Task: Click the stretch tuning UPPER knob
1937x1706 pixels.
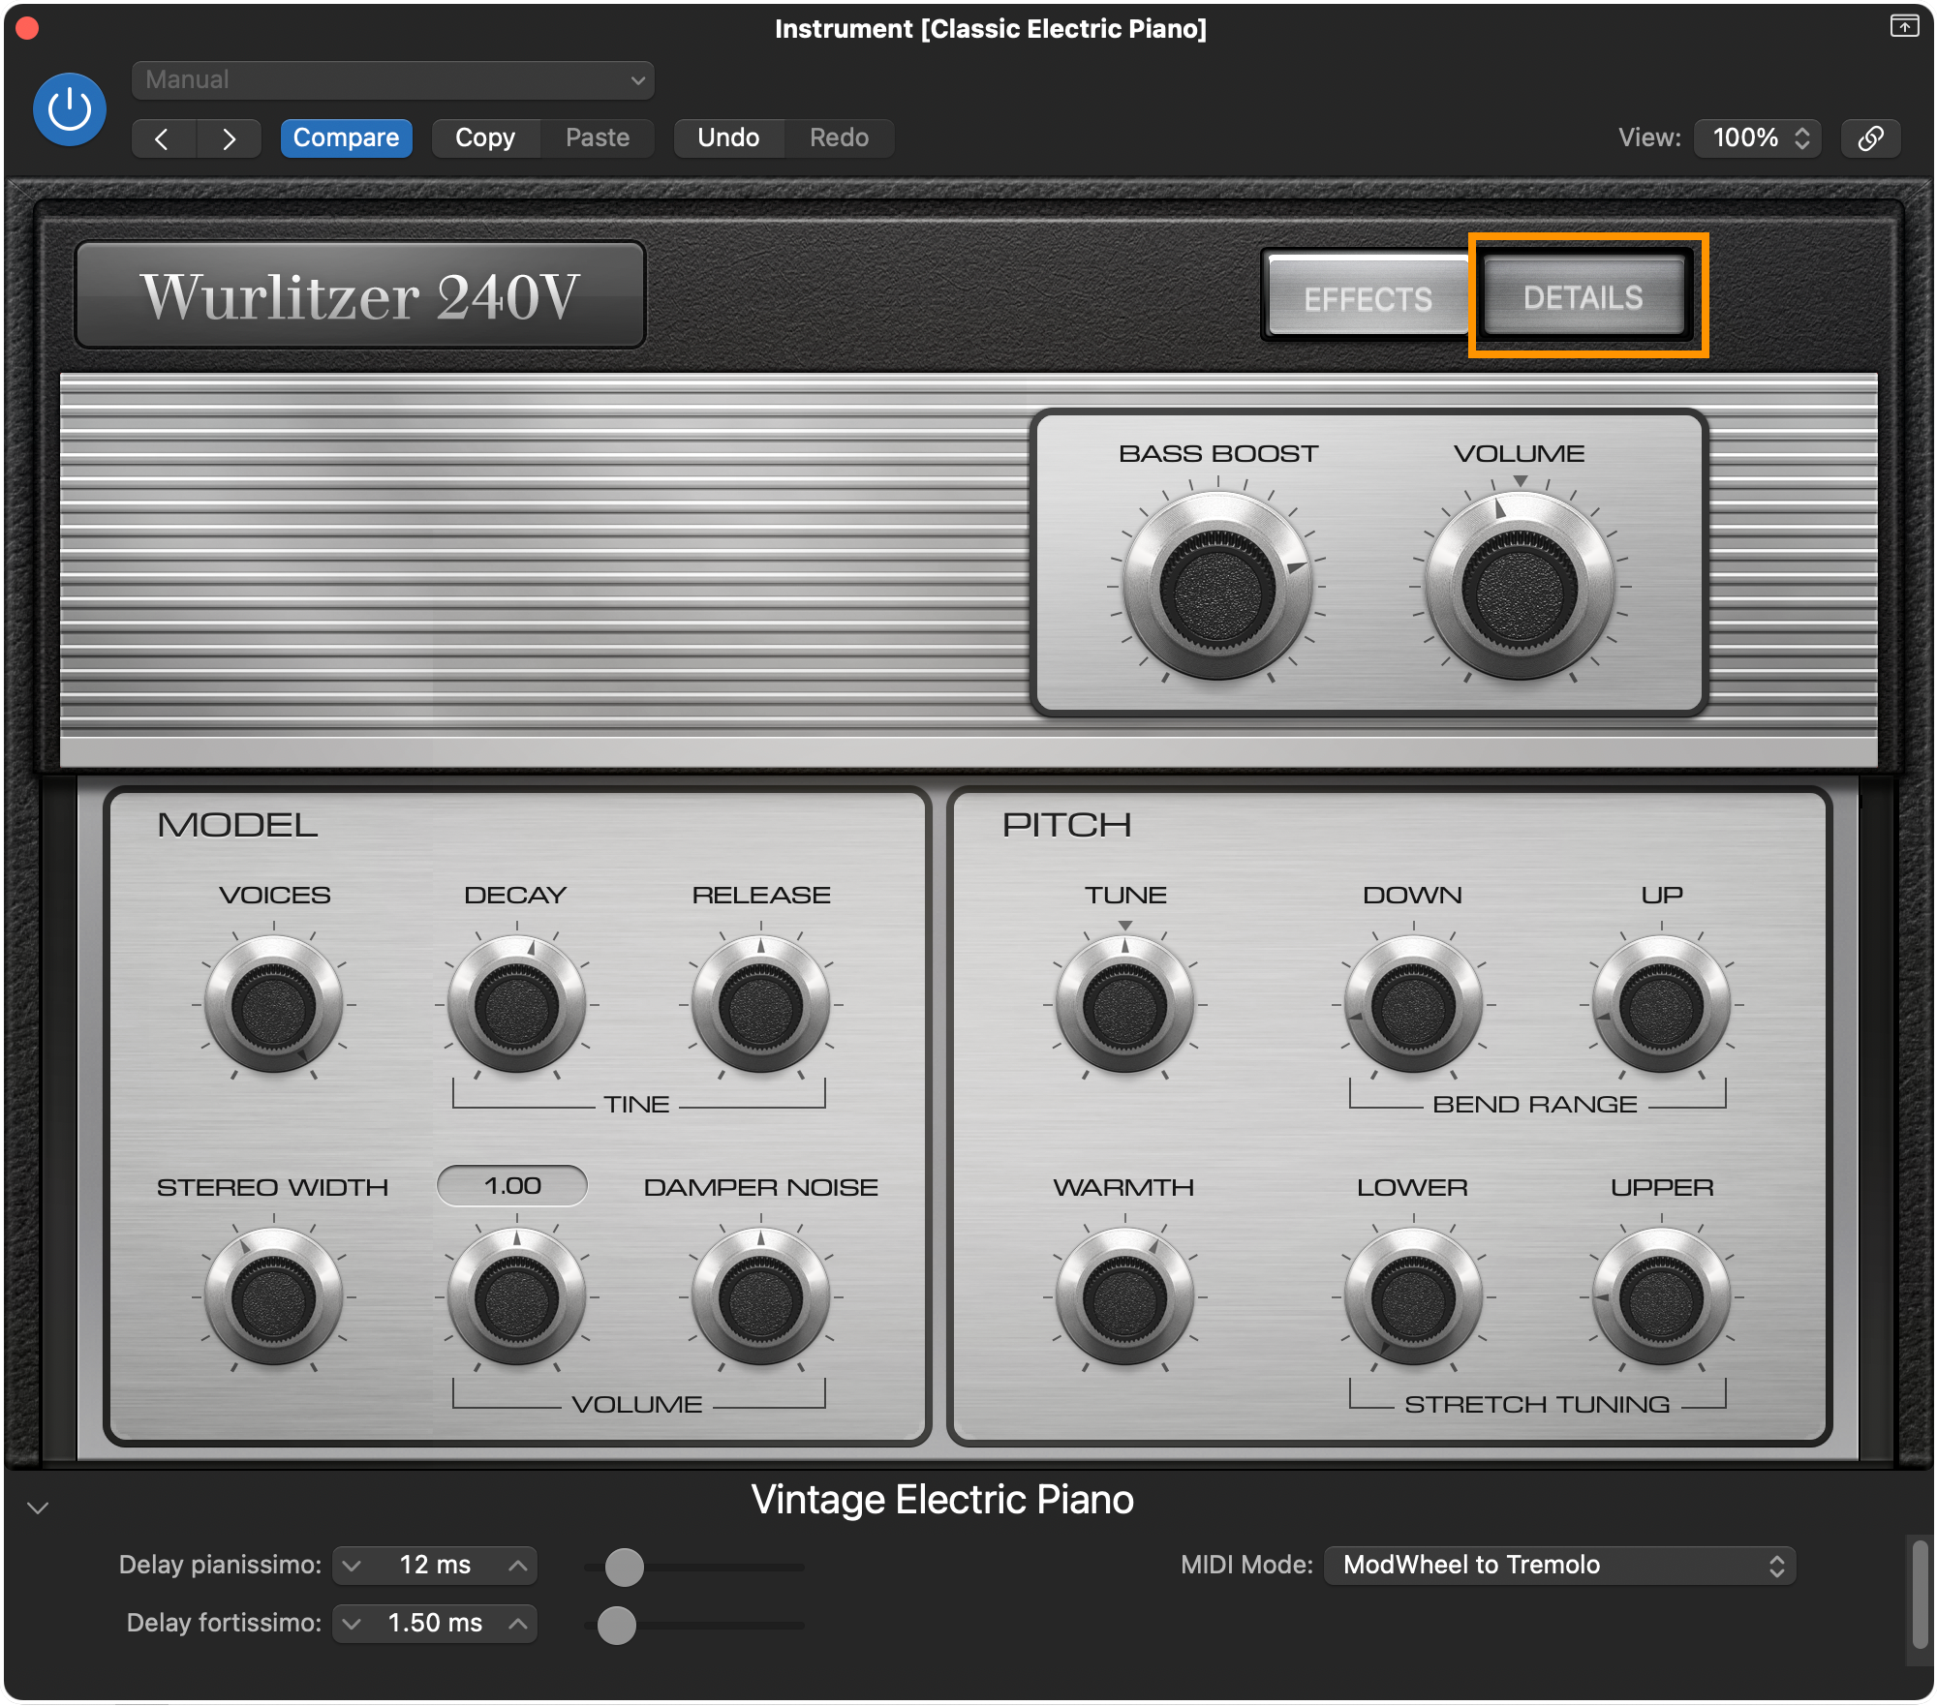Action: coord(1662,1297)
